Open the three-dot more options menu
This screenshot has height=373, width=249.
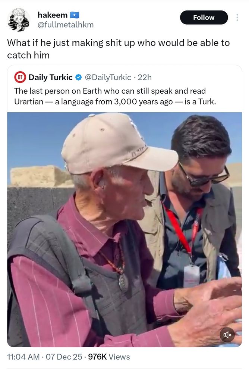237,18
